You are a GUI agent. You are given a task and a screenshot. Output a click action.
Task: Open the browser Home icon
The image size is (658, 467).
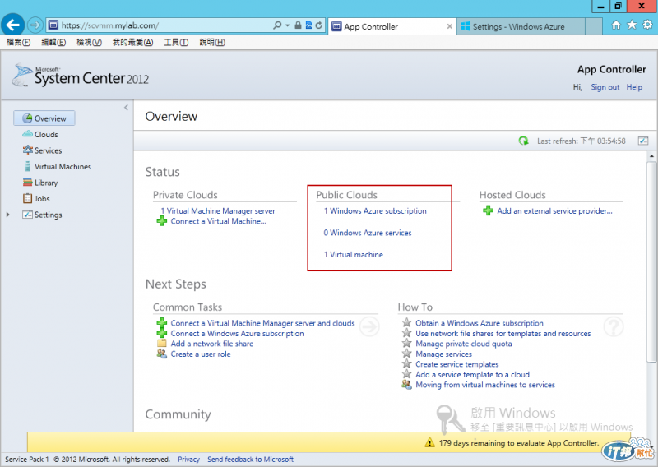616,25
